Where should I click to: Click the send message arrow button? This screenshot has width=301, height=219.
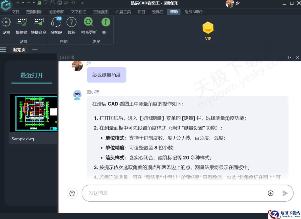coord(285,193)
